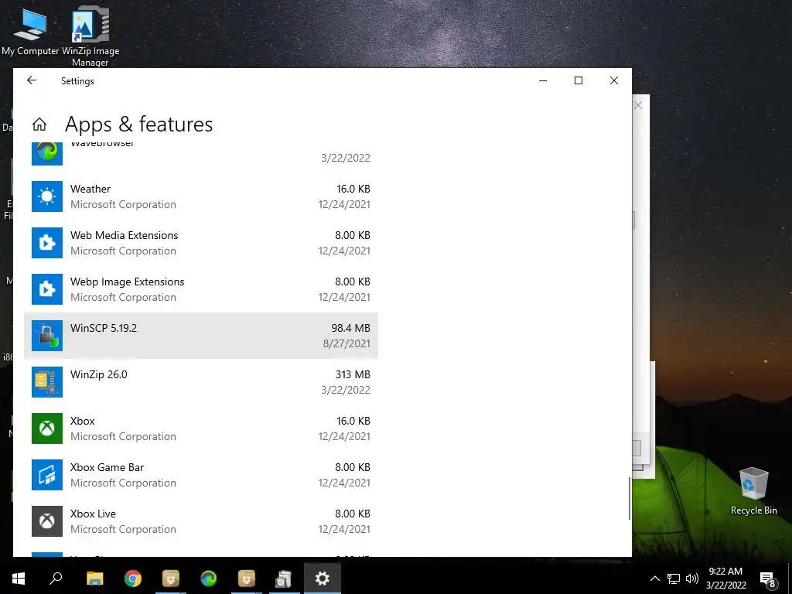
Task: Click the taskbar clock 9:22 AM
Action: [x=725, y=572]
